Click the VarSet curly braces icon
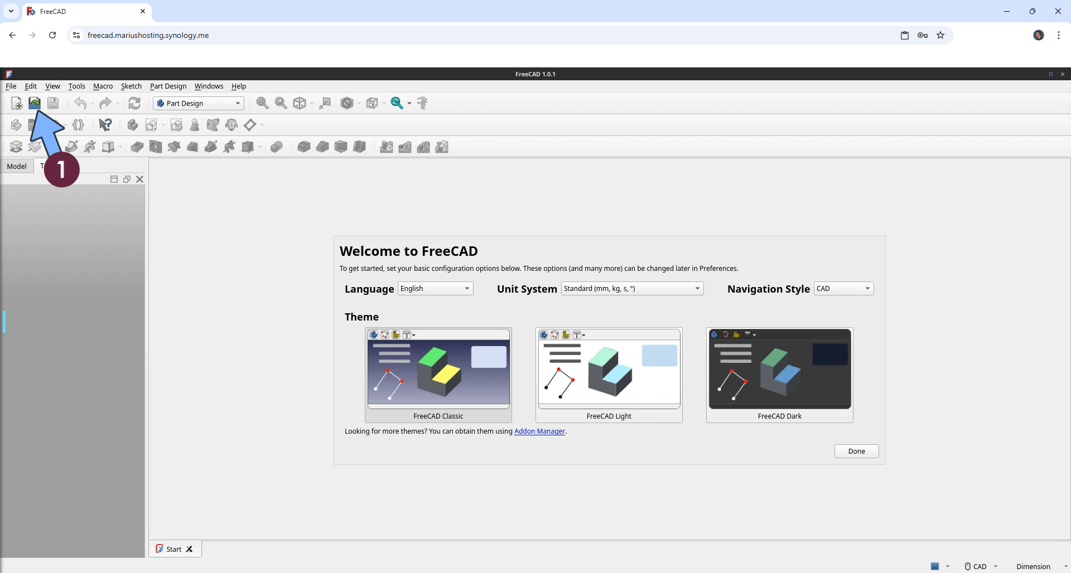 [78, 125]
